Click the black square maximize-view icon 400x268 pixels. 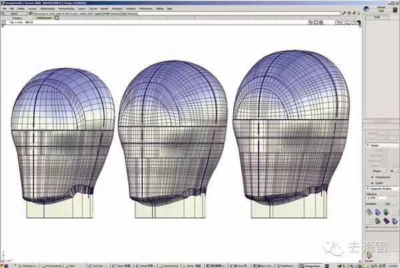(358, 22)
